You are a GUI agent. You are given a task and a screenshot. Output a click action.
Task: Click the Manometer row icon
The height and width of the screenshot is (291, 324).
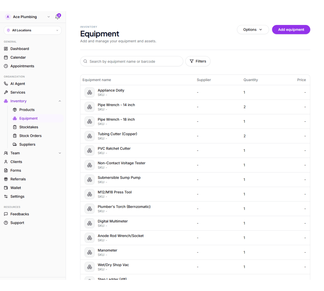click(x=90, y=252)
